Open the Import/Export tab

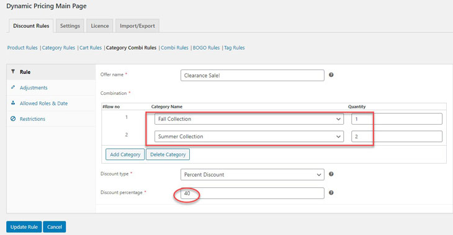pyautogui.click(x=137, y=26)
